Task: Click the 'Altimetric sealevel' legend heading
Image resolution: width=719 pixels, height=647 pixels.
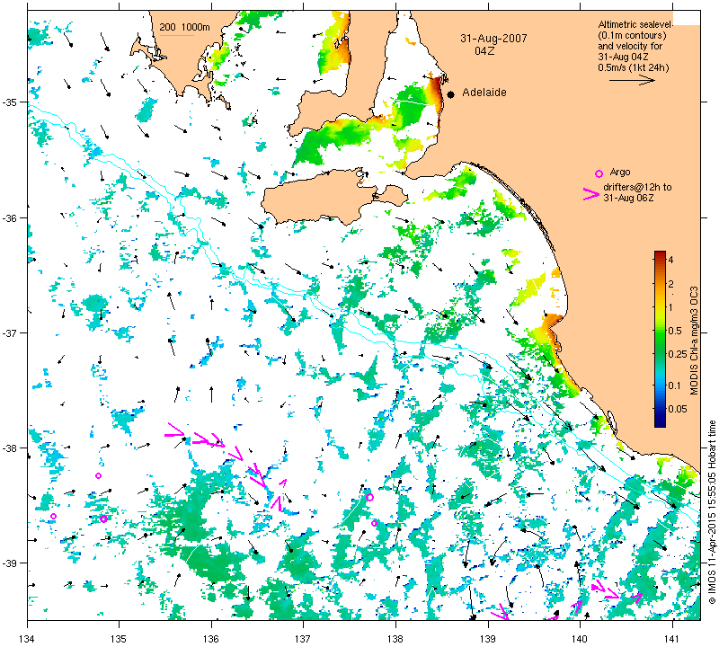Action: coord(635,24)
